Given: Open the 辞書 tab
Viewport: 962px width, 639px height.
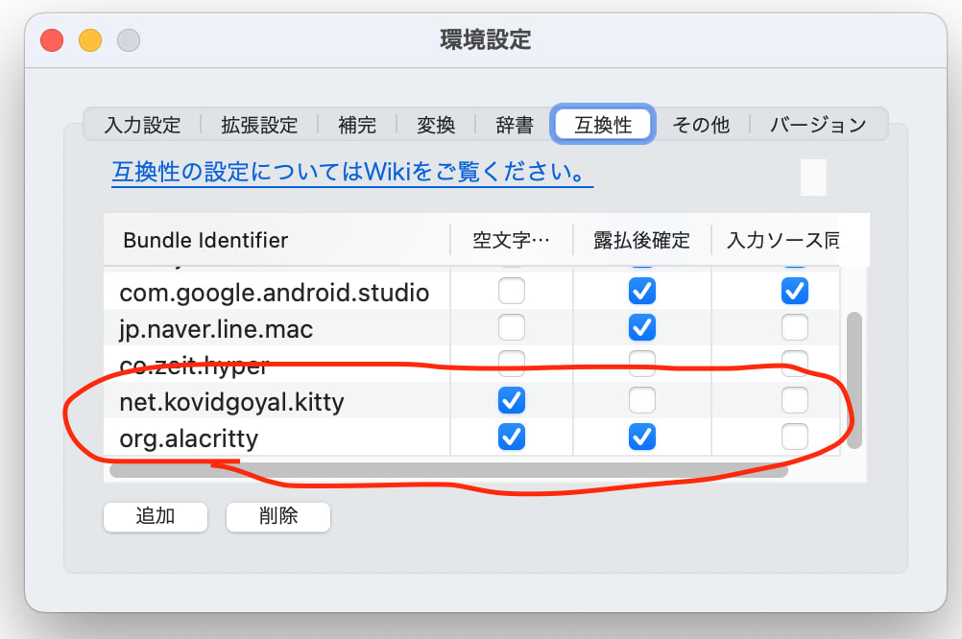Looking at the screenshot, I should (x=515, y=125).
